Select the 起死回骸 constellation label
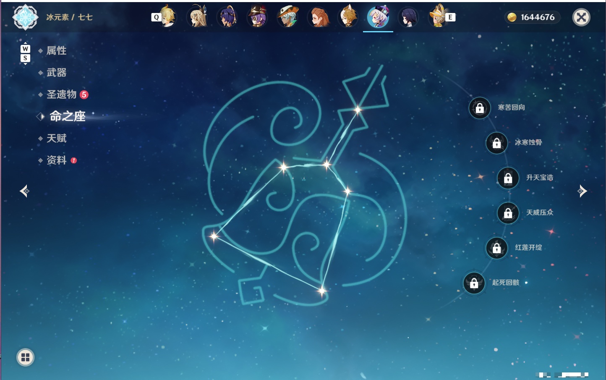The image size is (606, 380). pos(506,283)
